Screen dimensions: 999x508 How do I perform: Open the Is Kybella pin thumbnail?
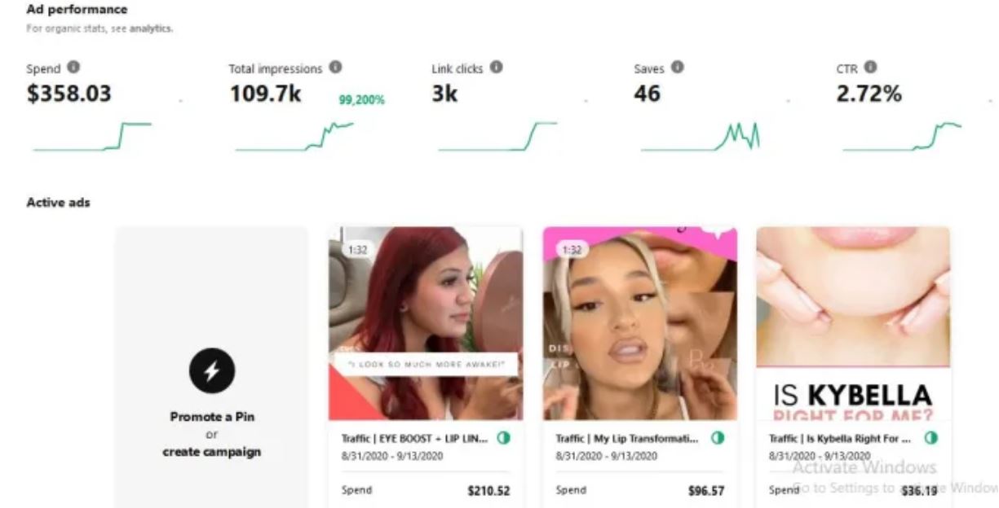click(853, 323)
